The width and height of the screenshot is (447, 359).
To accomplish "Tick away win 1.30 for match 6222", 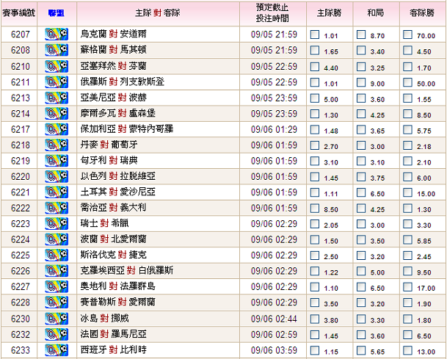I will point(407,208).
